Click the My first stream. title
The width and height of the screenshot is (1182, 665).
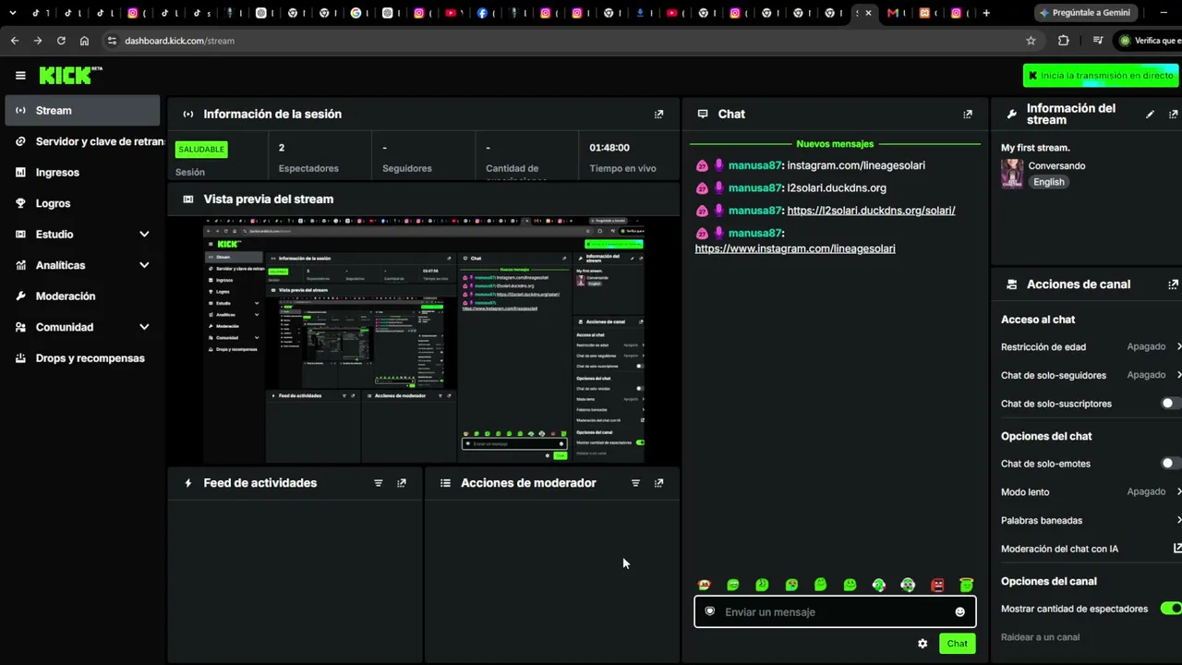point(1035,148)
